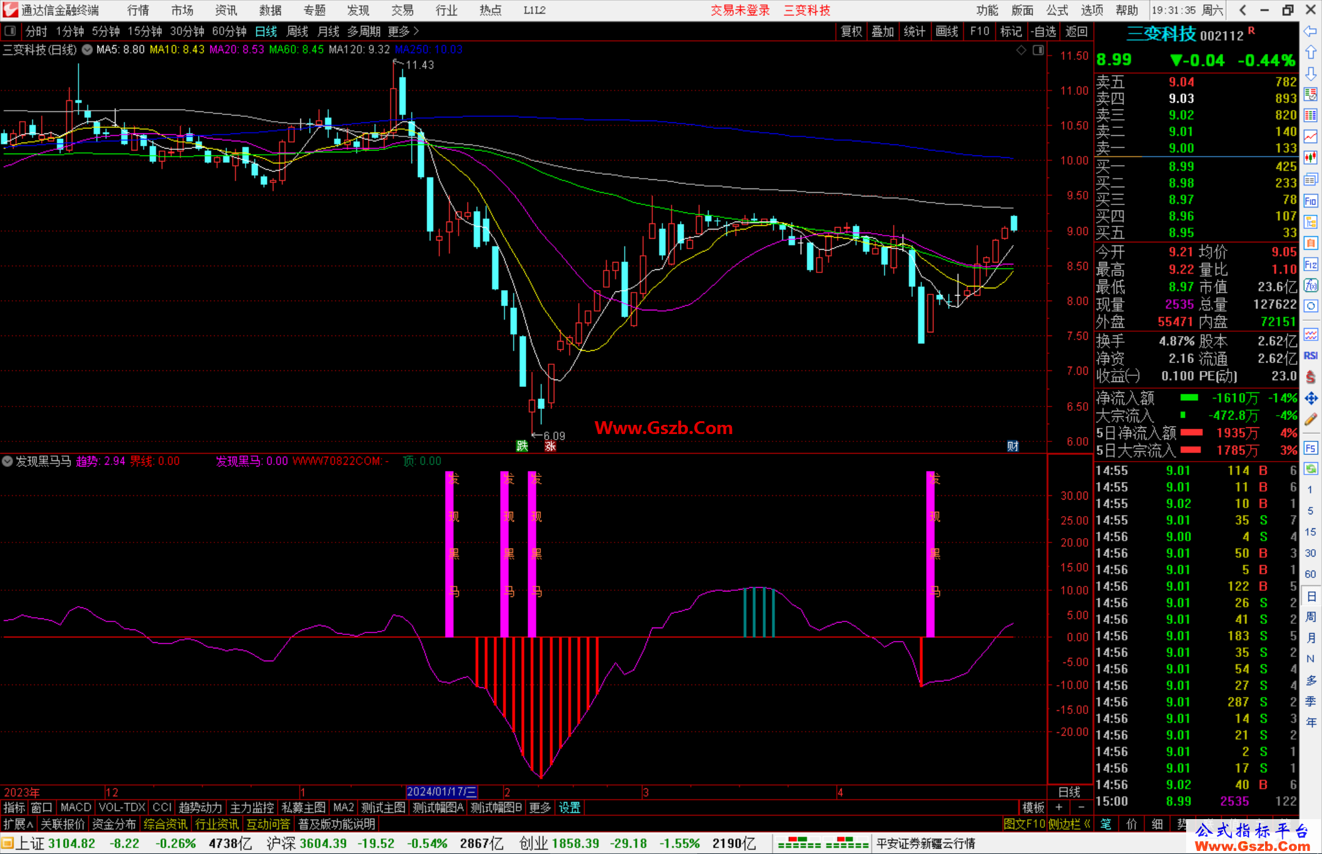Click the F5 chart switch icon
Image resolution: width=1322 pixels, height=854 pixels.
[1310, 448]
